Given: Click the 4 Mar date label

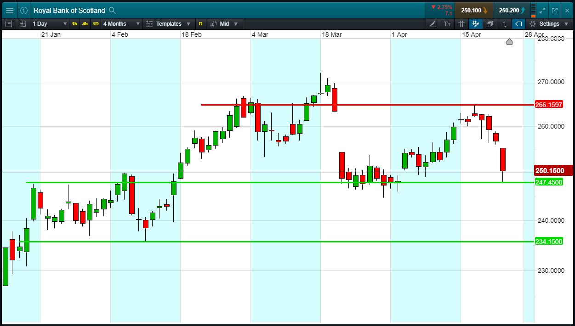Looking at the screenshot, I should click(x=260, y=34).
